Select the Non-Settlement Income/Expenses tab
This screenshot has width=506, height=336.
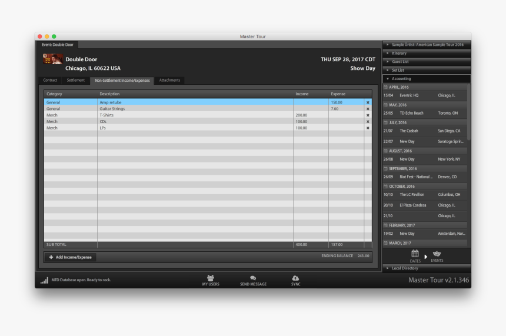click(x=122, y=81)
